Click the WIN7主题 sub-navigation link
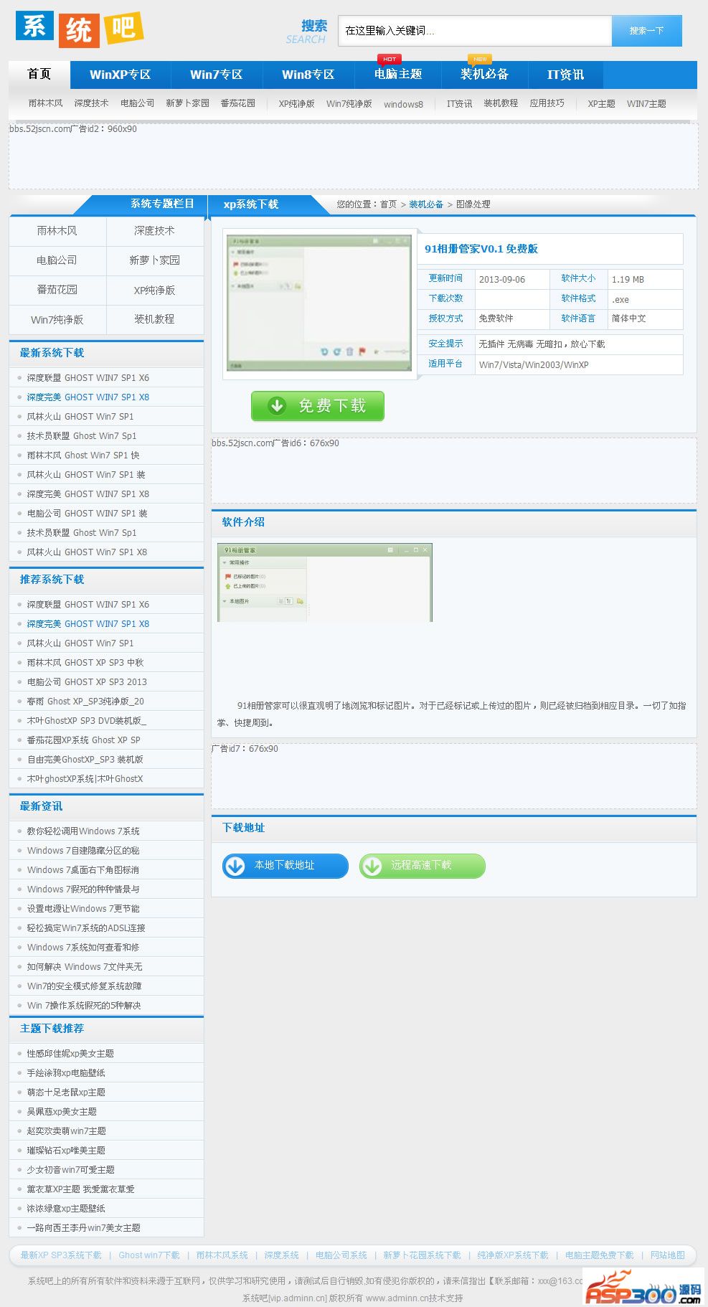Viewport: 708px width, 1307px height. pyautogui.click(x=646, y=104)
